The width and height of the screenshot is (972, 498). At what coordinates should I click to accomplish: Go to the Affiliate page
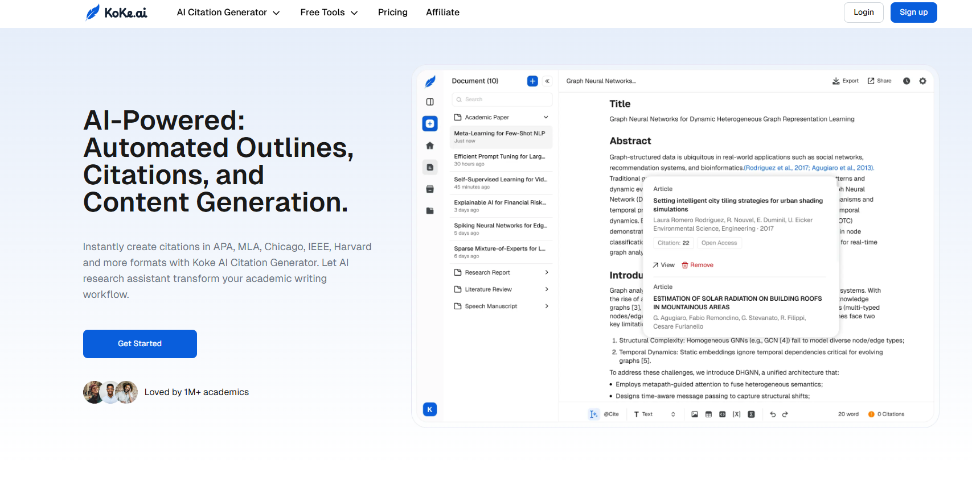click(442, 13)
